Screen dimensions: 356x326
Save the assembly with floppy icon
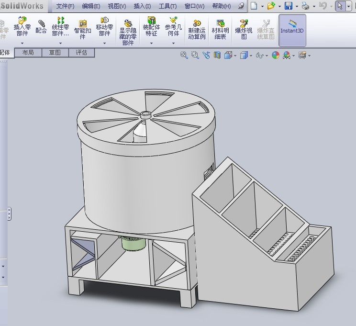(289, 6)
